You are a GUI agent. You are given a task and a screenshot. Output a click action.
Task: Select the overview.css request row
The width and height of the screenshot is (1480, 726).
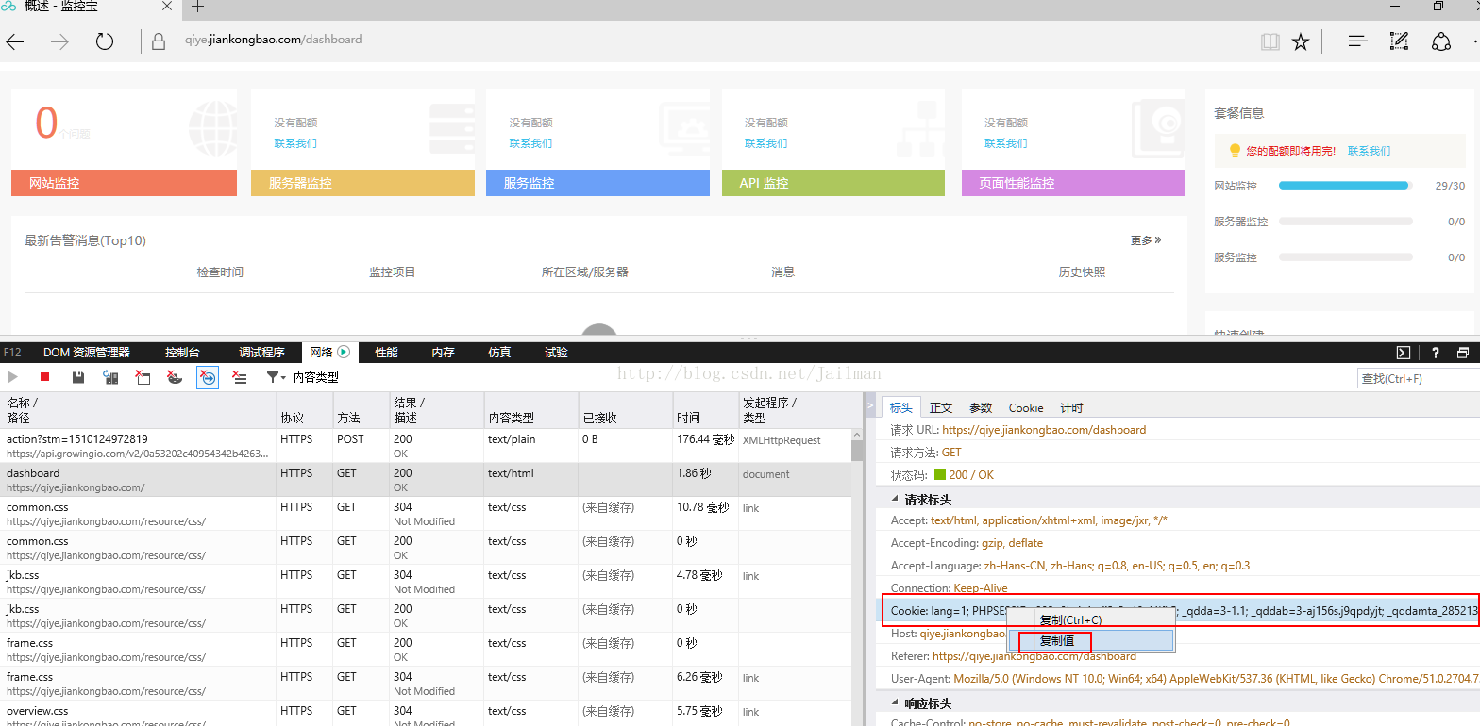426,716
